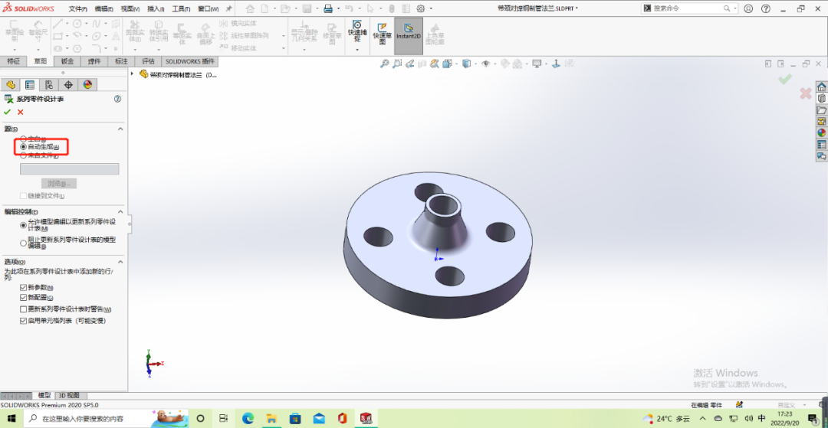Image resolution: width=828 pixels, height=428 pixels.
Task: Open the 视图 View menu
Action: 130,9
